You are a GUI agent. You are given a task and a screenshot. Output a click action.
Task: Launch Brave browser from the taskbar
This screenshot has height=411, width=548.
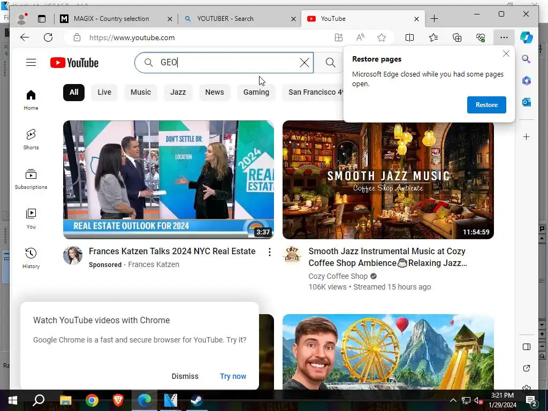[118, 400]
